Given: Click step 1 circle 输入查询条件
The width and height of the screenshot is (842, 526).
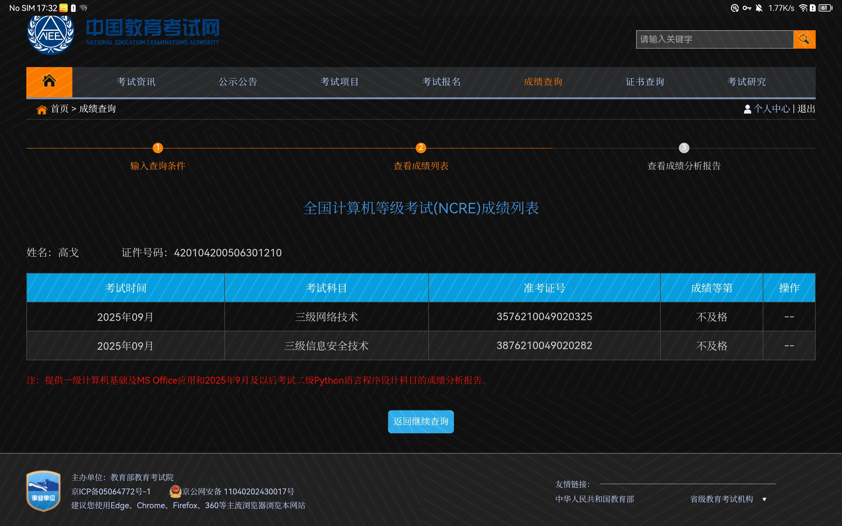Looking at the screenshot, I should click(158, 148).
